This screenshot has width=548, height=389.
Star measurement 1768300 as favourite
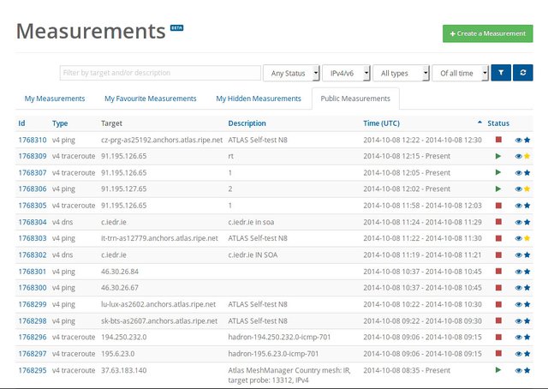(527, 288)
